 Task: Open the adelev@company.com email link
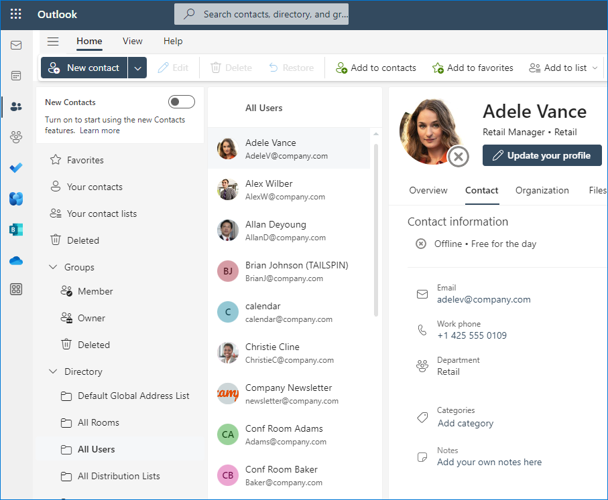pos(483,299)
